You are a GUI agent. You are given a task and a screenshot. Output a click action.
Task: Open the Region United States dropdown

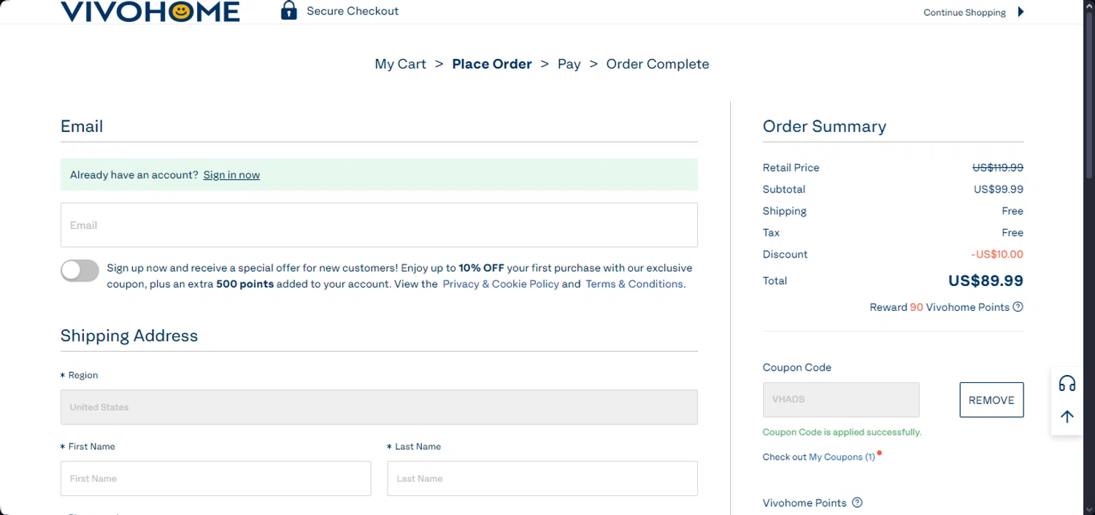click(x=379, y=407)
